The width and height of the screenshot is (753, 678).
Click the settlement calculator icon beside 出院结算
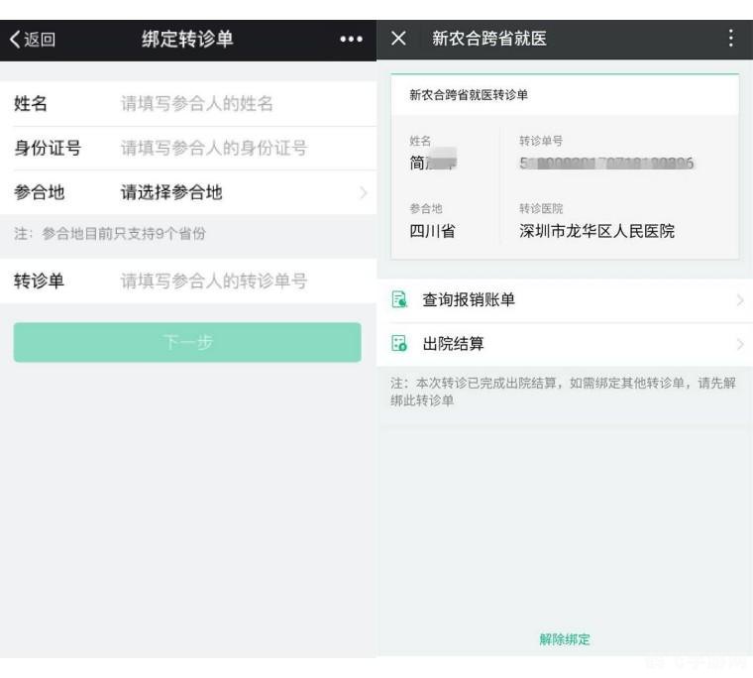point(399,344)
